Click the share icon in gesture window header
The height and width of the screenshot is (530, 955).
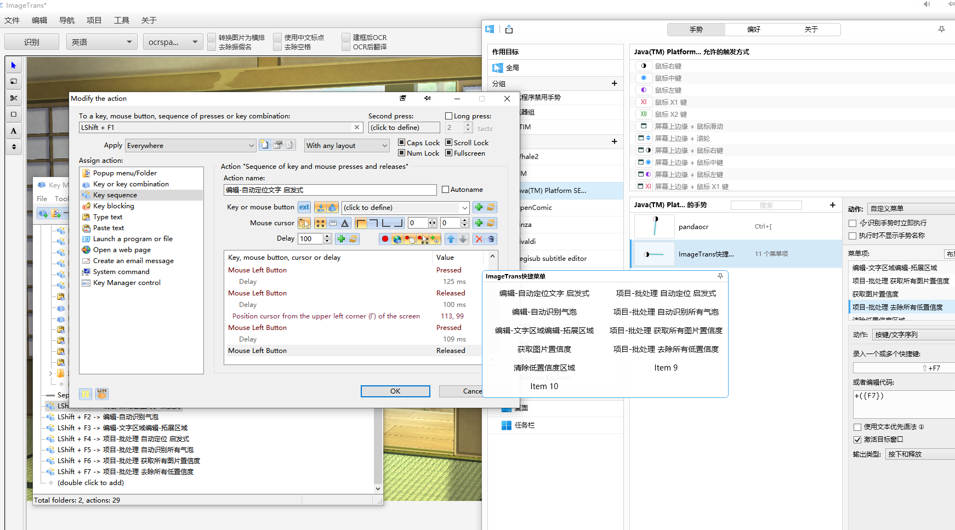click(509, 30)
